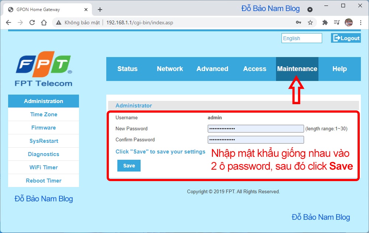Open saved password key icon
369x233 pixels.
click(299, 22)
